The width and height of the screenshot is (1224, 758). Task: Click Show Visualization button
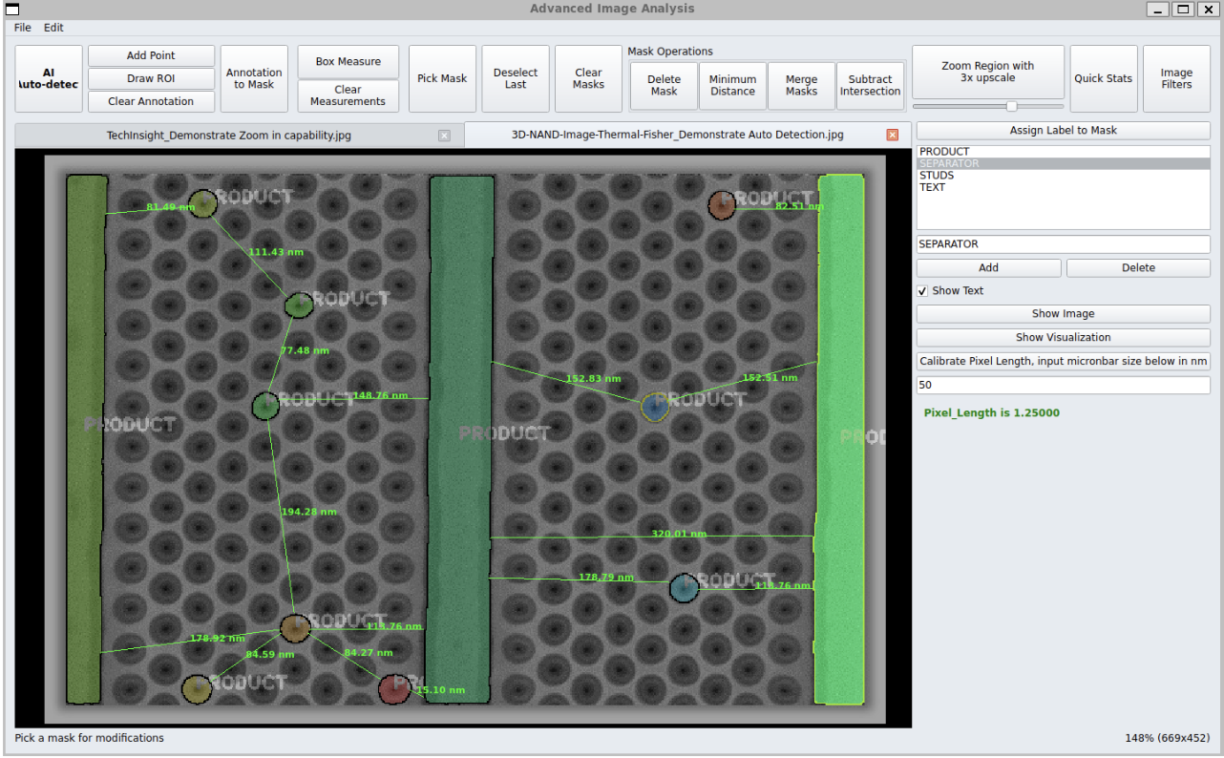coord(1064,337)
